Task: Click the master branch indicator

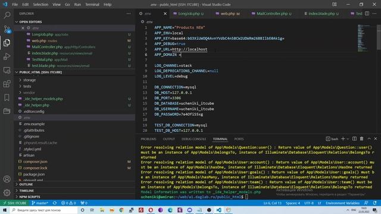Action: coord(40,203)
